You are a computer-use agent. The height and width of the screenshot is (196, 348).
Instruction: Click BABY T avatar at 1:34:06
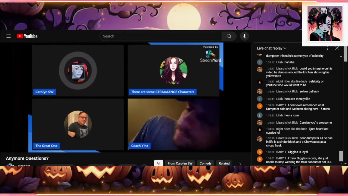click(260, 106)
